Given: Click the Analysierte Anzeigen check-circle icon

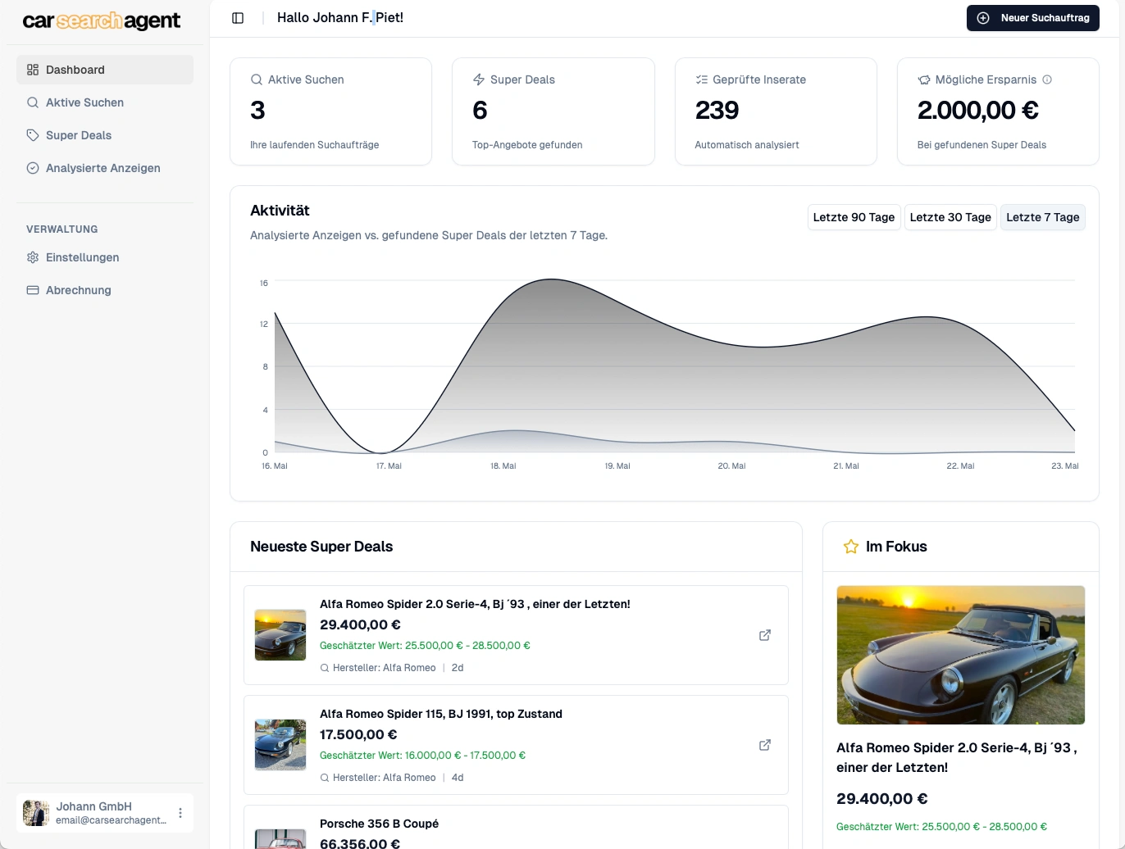Looking at the screenshot, I should pyautogui.click(x=33, y=168).
